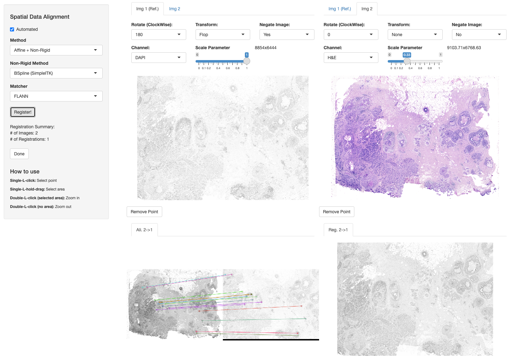Open the H&E Channel dropdown
Viewport: 510px width, 363px height.
(x=351, y=58)
